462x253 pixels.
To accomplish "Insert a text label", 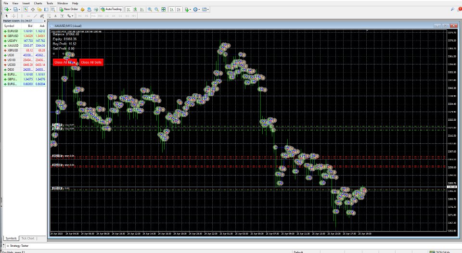I will tap(62, 16).
